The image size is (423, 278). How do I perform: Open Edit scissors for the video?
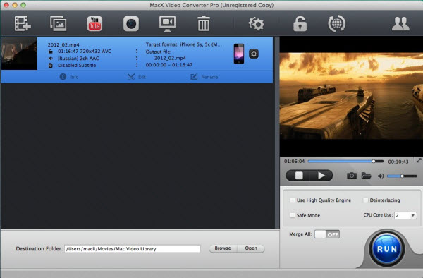point(137,77)
